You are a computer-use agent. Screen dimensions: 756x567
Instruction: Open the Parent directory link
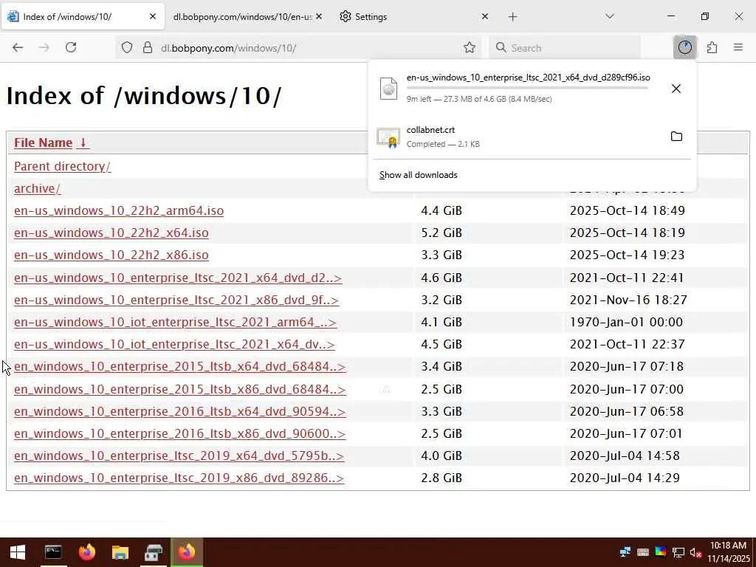[62, 166]
